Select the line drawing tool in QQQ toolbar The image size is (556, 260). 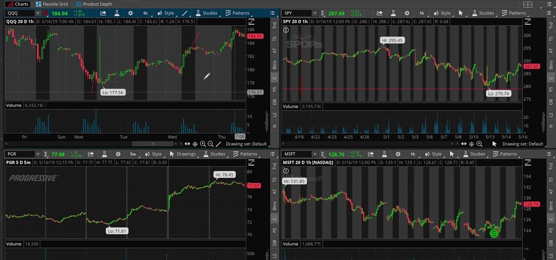pyautogui.click(x=185, y=13)
